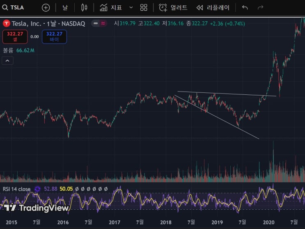305x229 pixels.
Task: Open the TradingView logo link
Action: [37, 208]
